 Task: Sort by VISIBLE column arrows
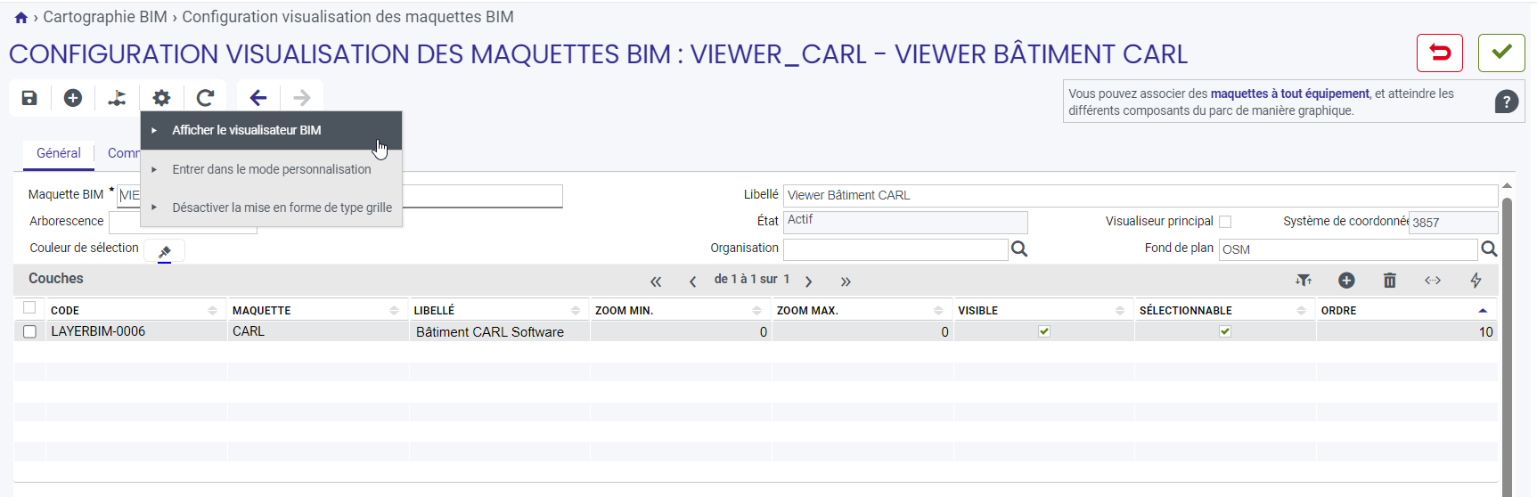pos(1120,310)
